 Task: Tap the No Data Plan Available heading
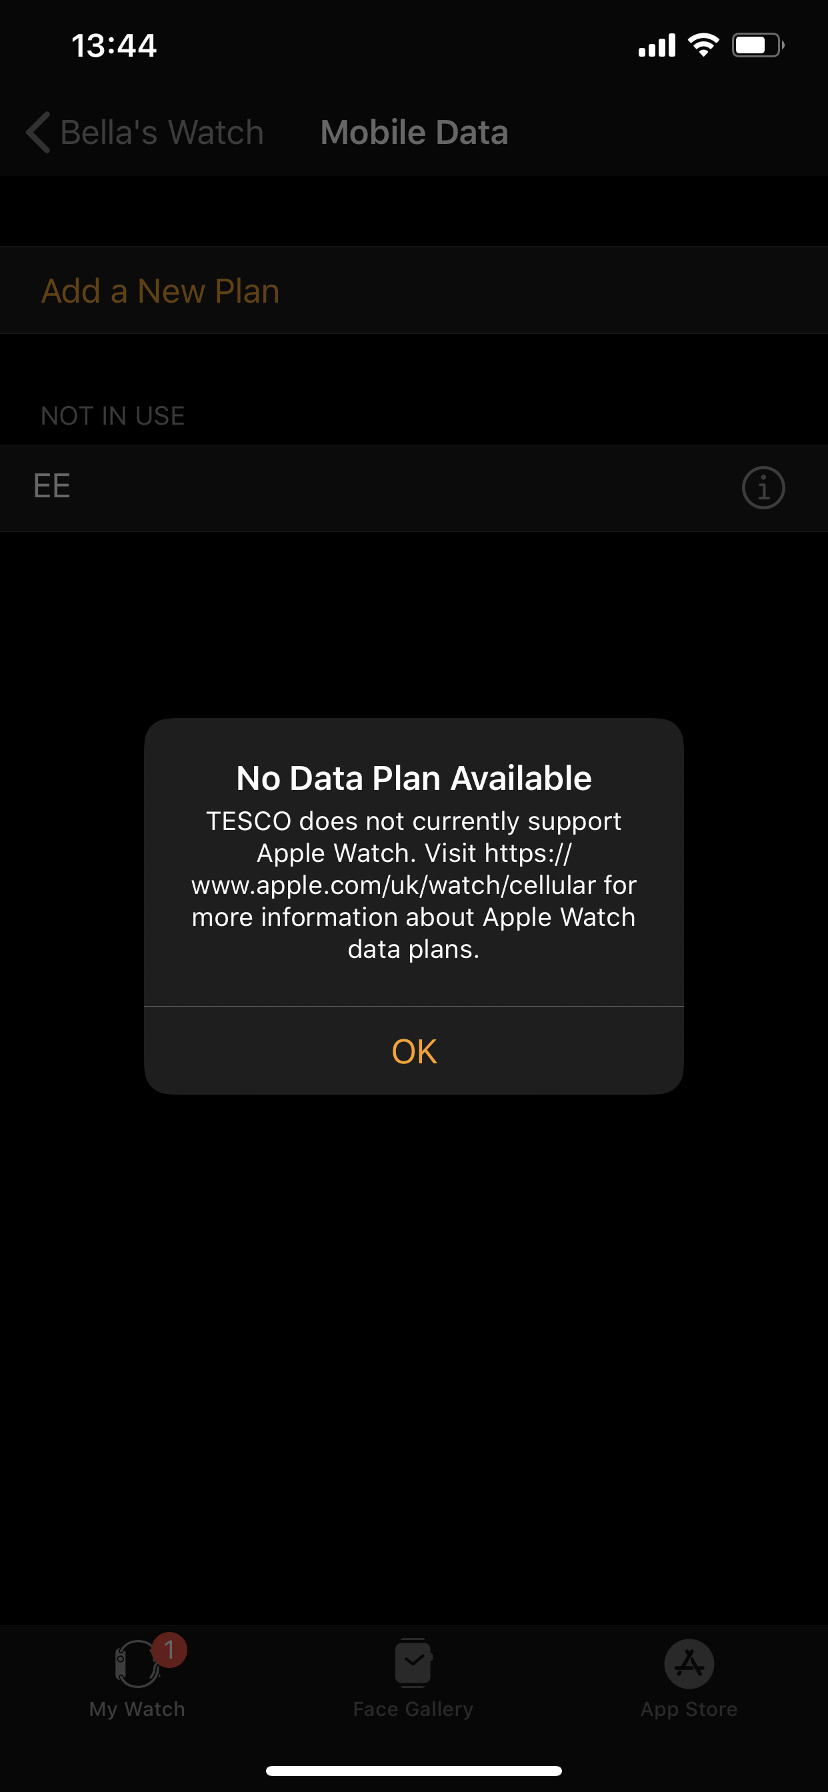click(x=414, y=778)
